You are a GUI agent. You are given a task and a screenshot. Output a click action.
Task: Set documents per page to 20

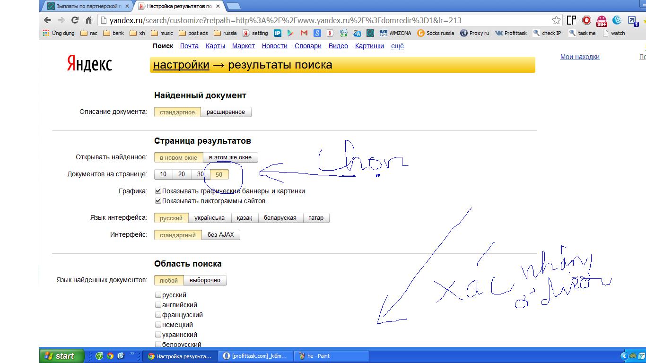point(182,174)
